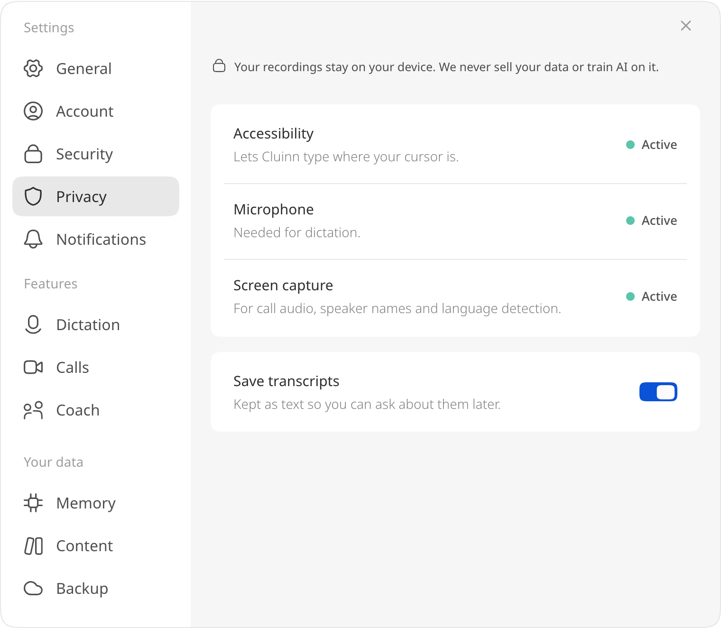Screen dimensions: 721x628
Task: Click the green dot beside Accessibility status
Action: click(x=630, y=145)
